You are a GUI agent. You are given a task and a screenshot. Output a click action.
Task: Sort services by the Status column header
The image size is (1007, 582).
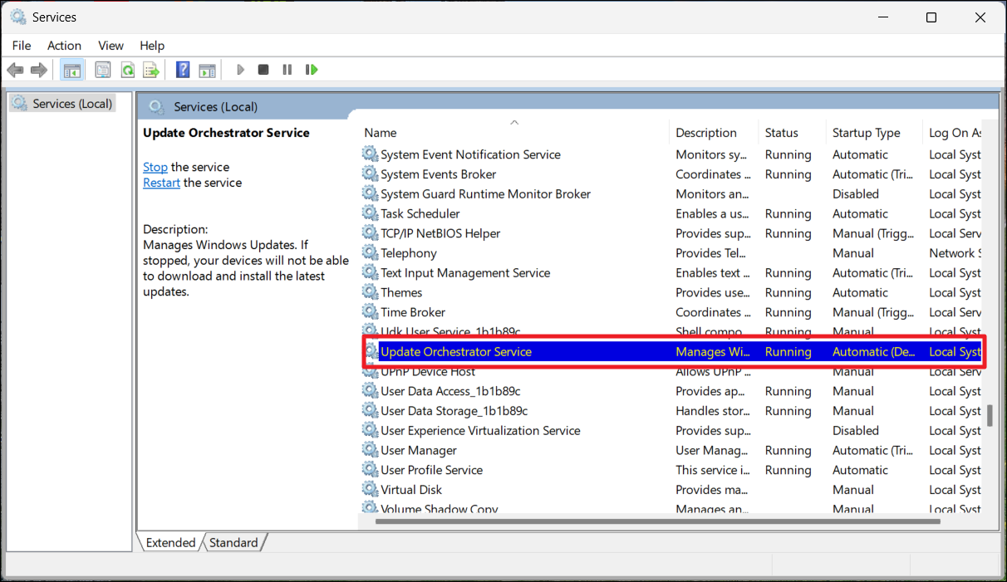781,133
